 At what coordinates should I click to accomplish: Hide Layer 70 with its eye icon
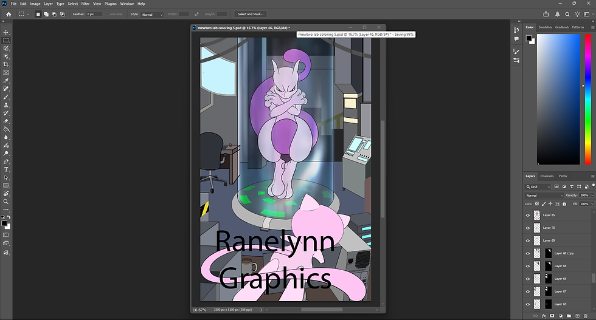(528, 228)
